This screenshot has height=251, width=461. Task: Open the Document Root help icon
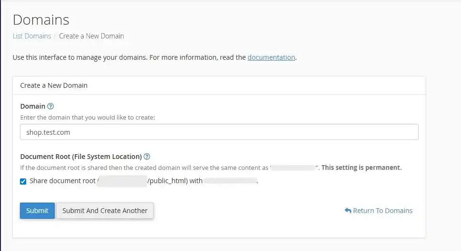pos(147,157)
